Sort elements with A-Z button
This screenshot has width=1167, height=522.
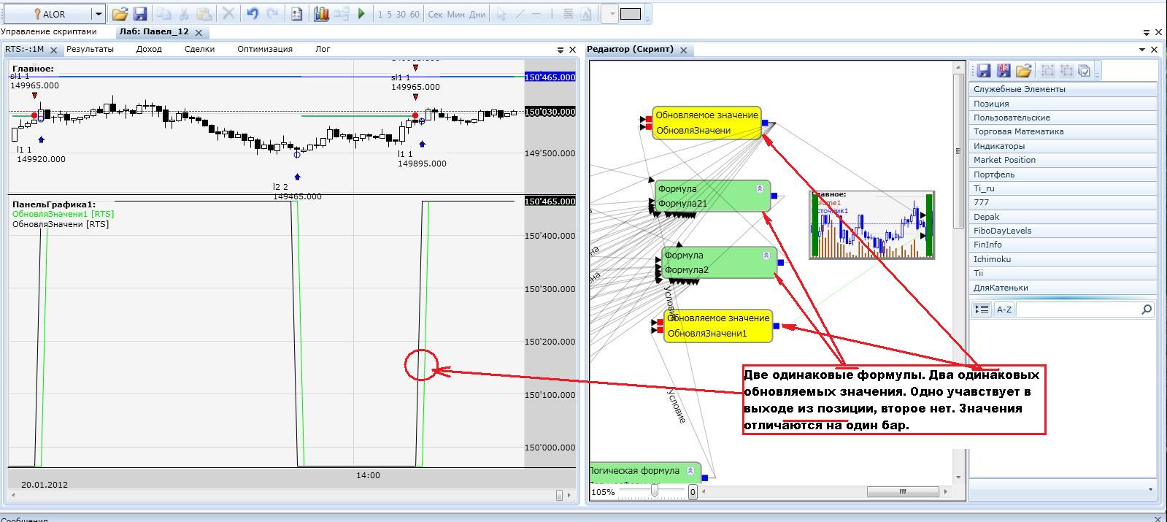tap(1004, 310)
